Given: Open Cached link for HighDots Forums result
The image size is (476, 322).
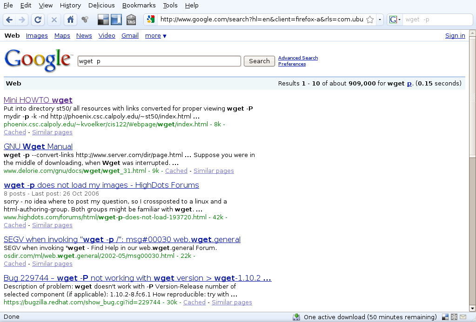Looking at the screenshot, I should (x=15, y=225).
